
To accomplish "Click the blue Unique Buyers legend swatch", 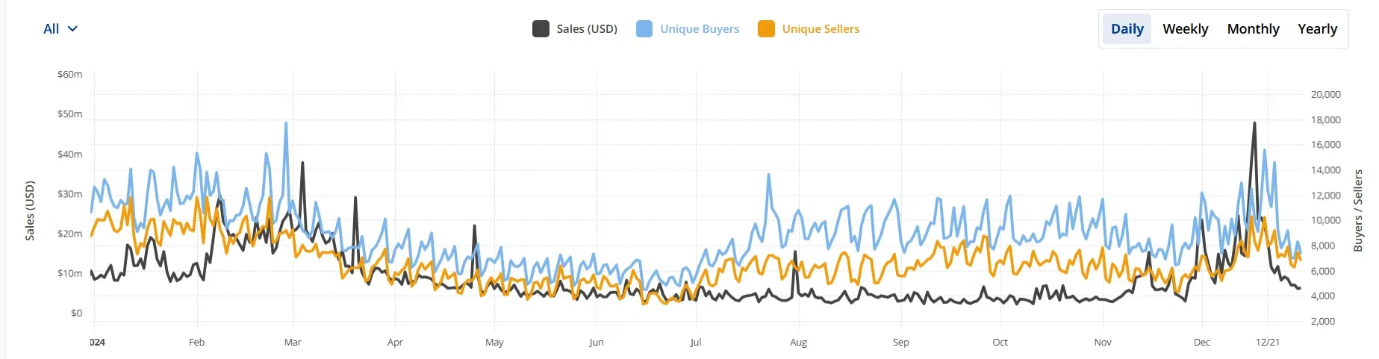I will 644,29.
